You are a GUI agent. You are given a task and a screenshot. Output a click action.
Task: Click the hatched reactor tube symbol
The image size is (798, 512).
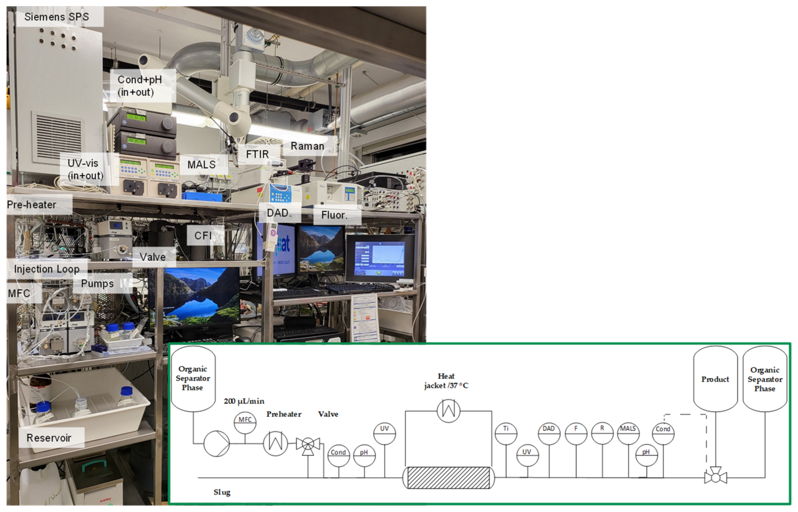(448, 478)
